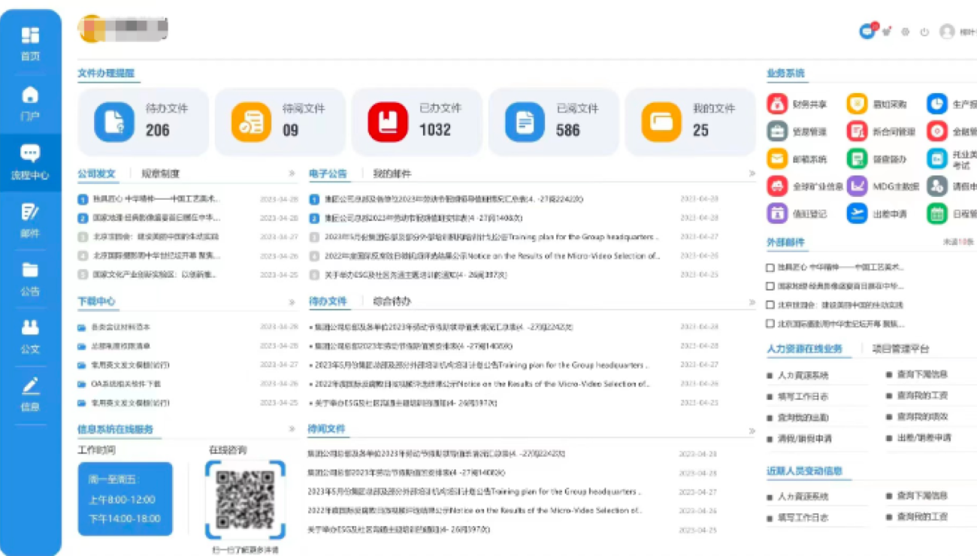
Task: Click the 公告 folder icon in sidebar
Action: click(x=30, y=279)
